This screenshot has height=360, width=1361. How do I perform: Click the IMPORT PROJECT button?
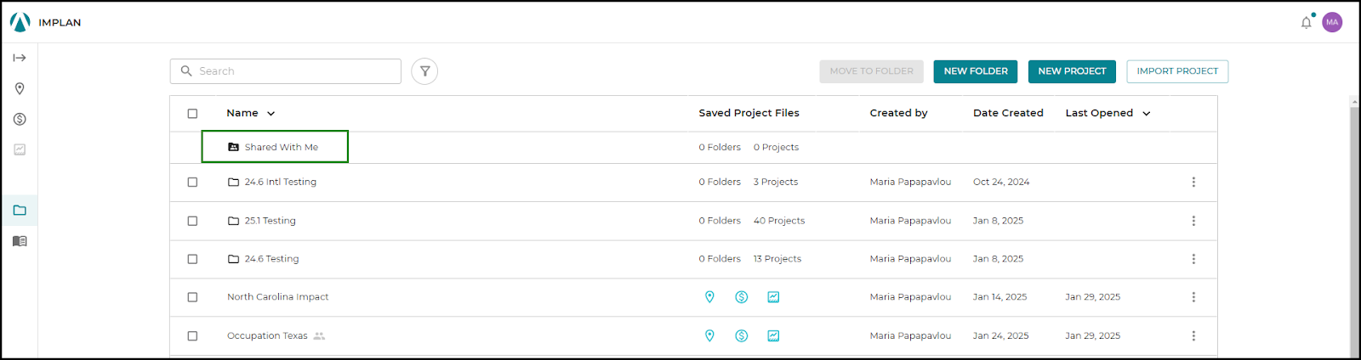pos(1177,71)
